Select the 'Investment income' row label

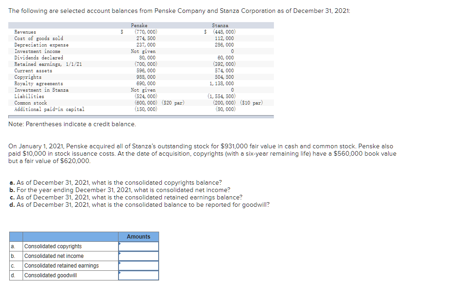tap(37, 51)
